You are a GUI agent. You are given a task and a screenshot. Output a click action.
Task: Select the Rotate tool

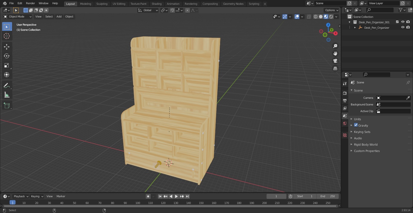tap(7, 56)
